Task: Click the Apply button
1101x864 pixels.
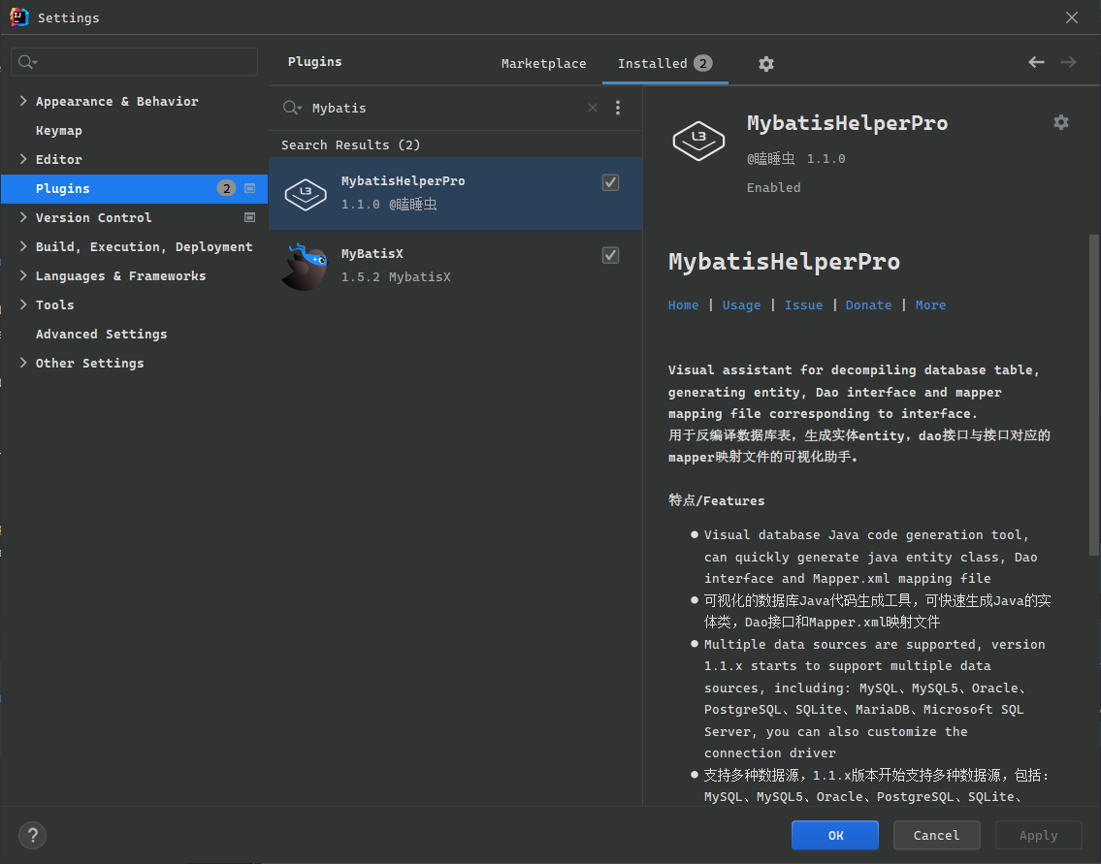Action: point(1039,835)
